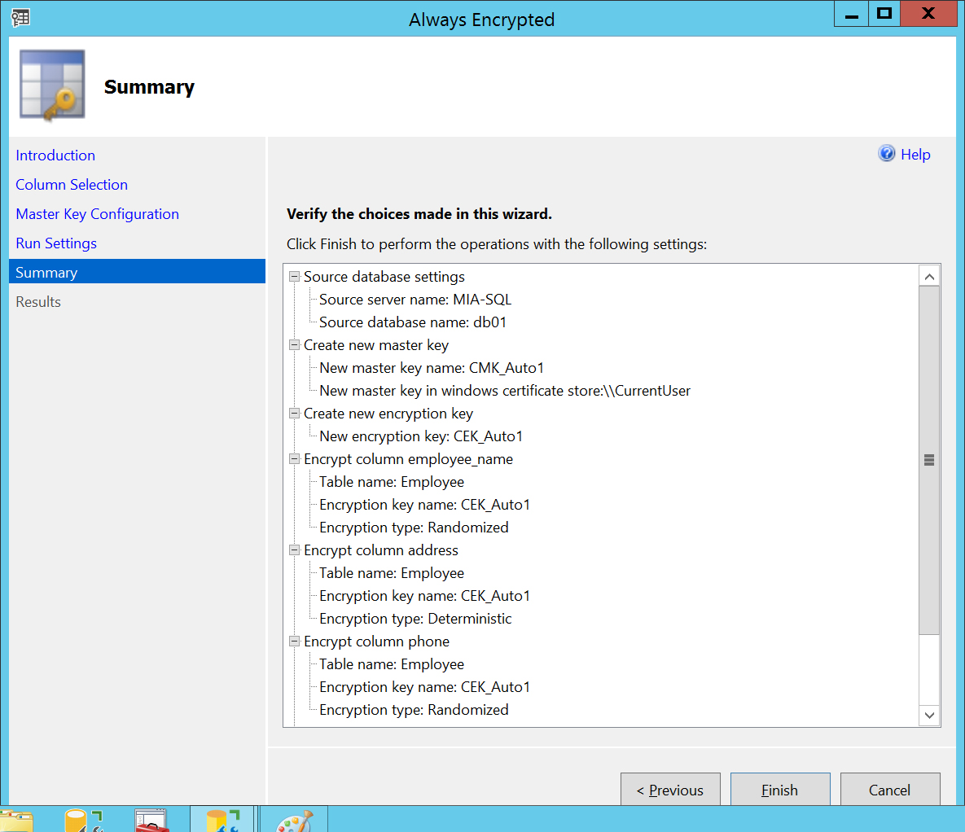Select Encryption key name row under phone column
Image resolution: width=965 pixels, height=832 pixels.
[424, 687]
